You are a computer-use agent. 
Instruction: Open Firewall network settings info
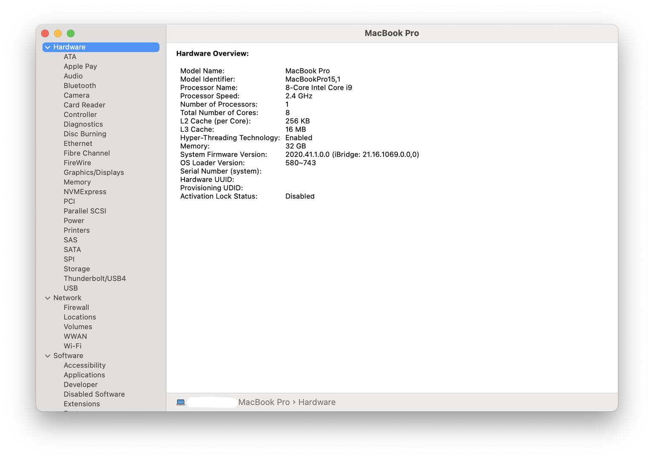point(76,307)
